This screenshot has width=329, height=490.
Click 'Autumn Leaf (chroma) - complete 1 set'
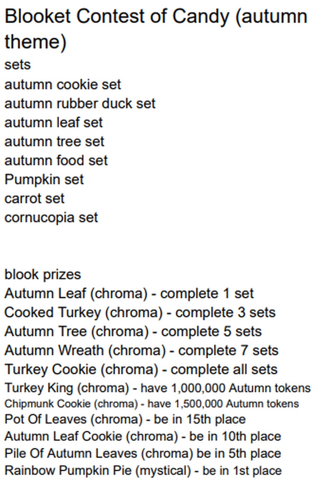(129, 294)
